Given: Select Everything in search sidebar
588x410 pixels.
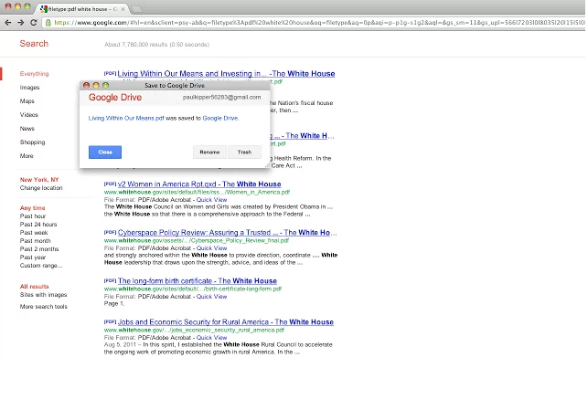Looking at the screenshot, I should (x=34, y=74).
